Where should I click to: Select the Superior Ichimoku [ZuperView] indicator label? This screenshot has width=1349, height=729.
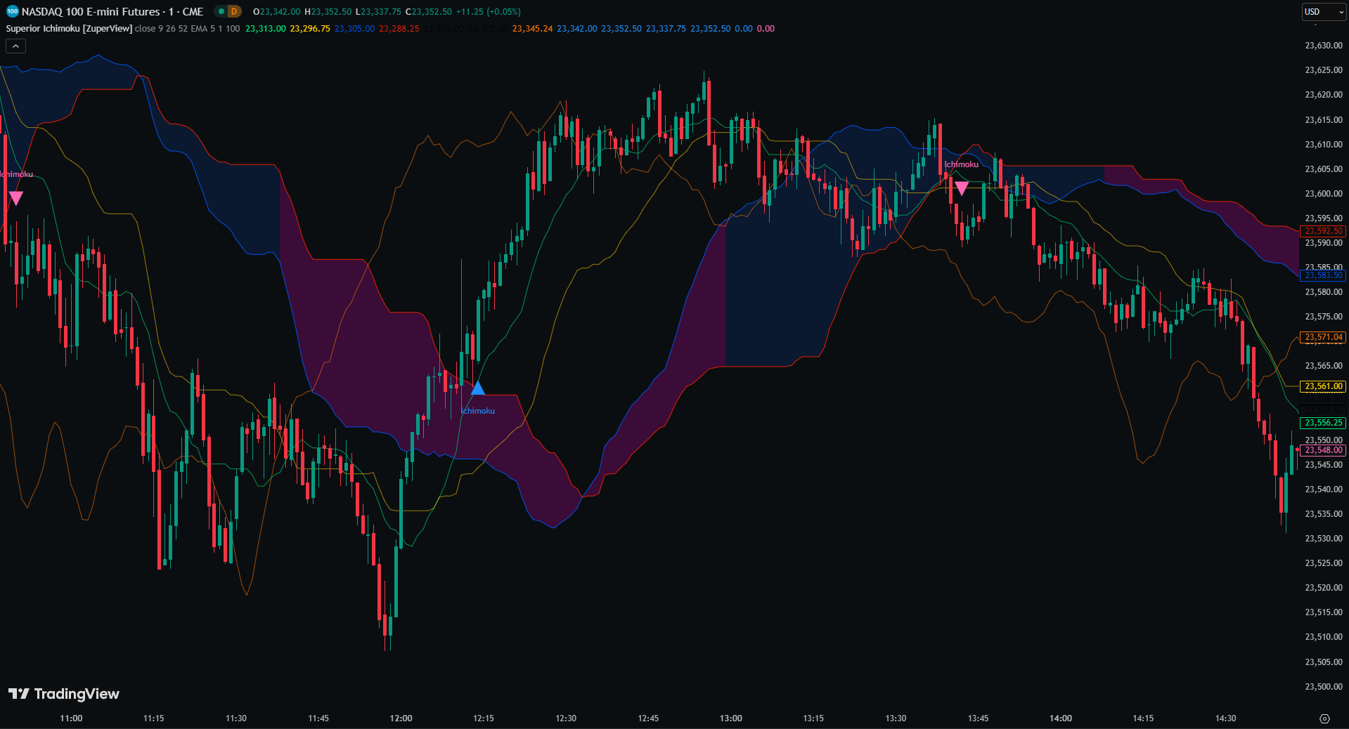(x=69, y=29)
